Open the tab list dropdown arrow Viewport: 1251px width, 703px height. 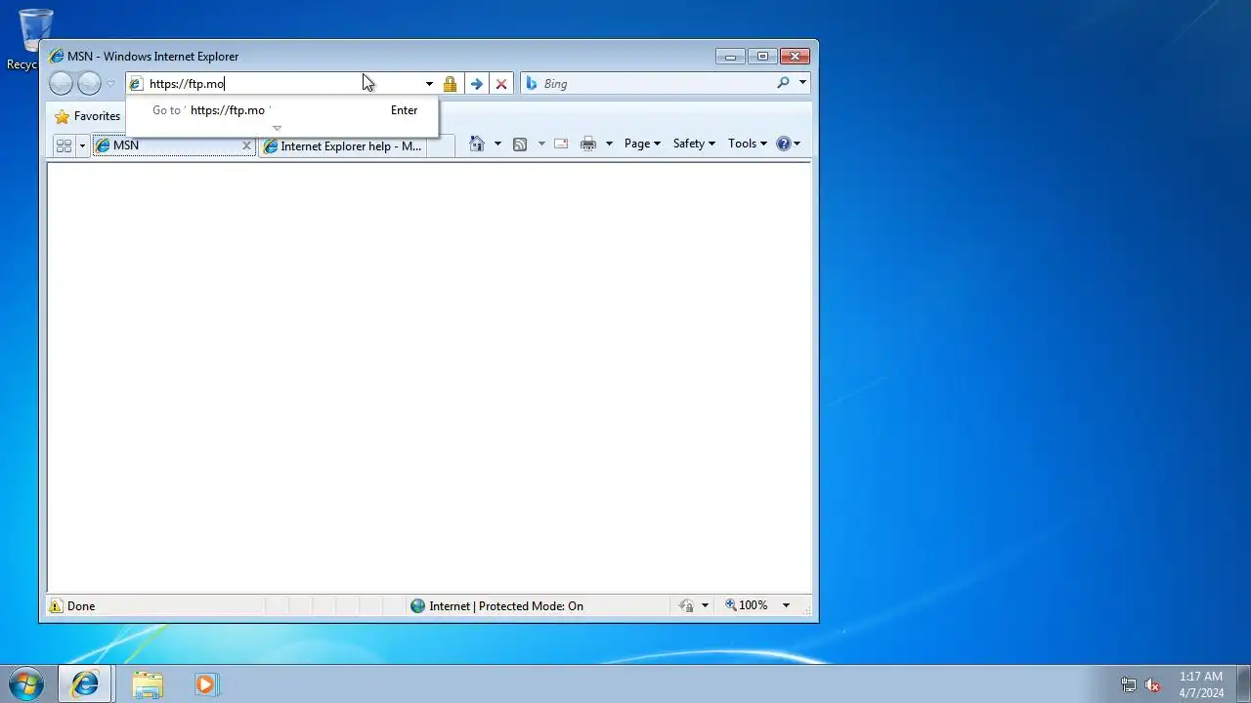pos(82,145)
